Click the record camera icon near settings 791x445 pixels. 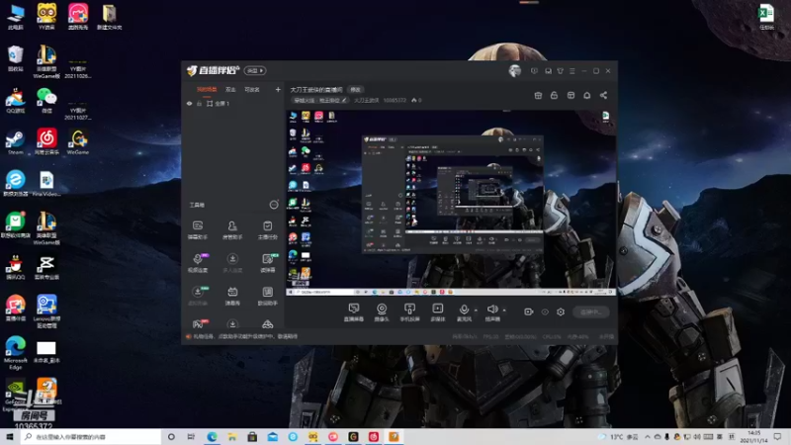[x=528, y=311]
